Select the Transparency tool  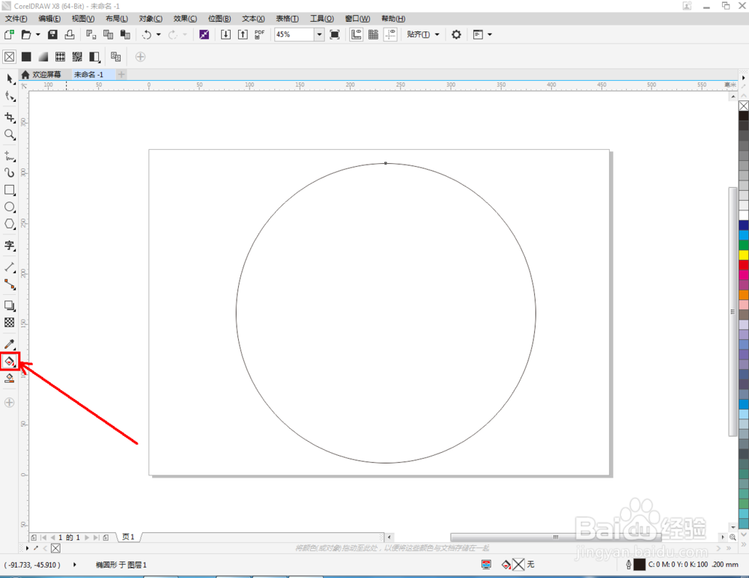[x=10, y=323]
